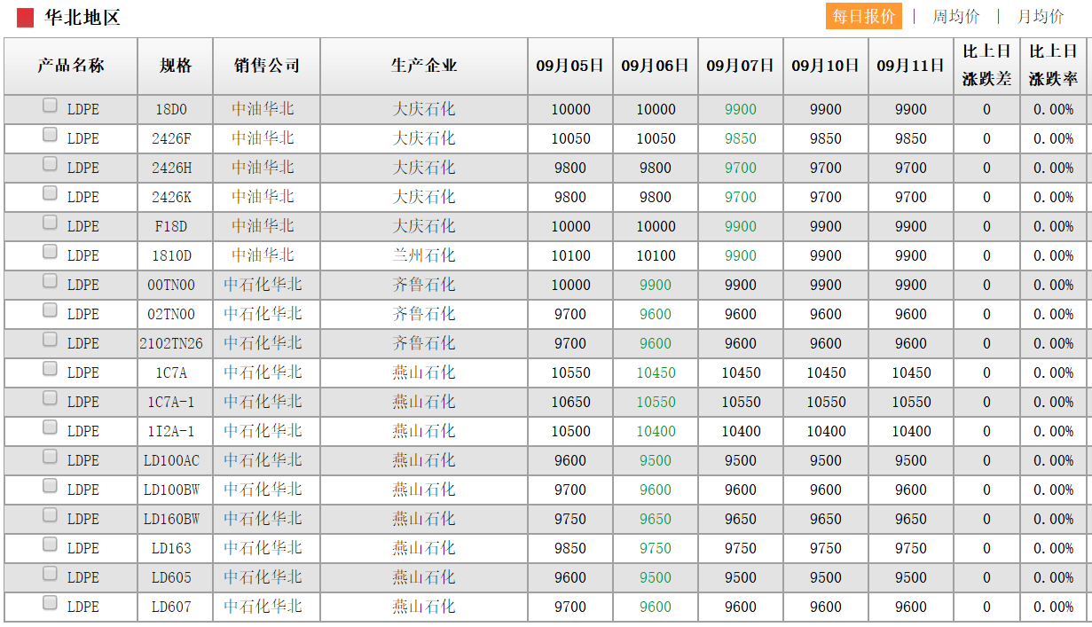Click 10050 under 09月05日 in 2426F row

pos(570,139)
